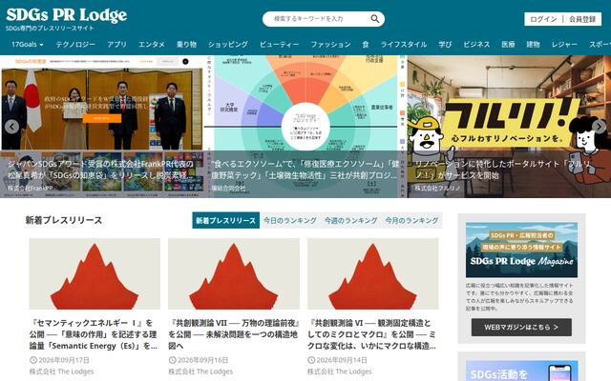Click the search magnifier icon

pos(374,19)
